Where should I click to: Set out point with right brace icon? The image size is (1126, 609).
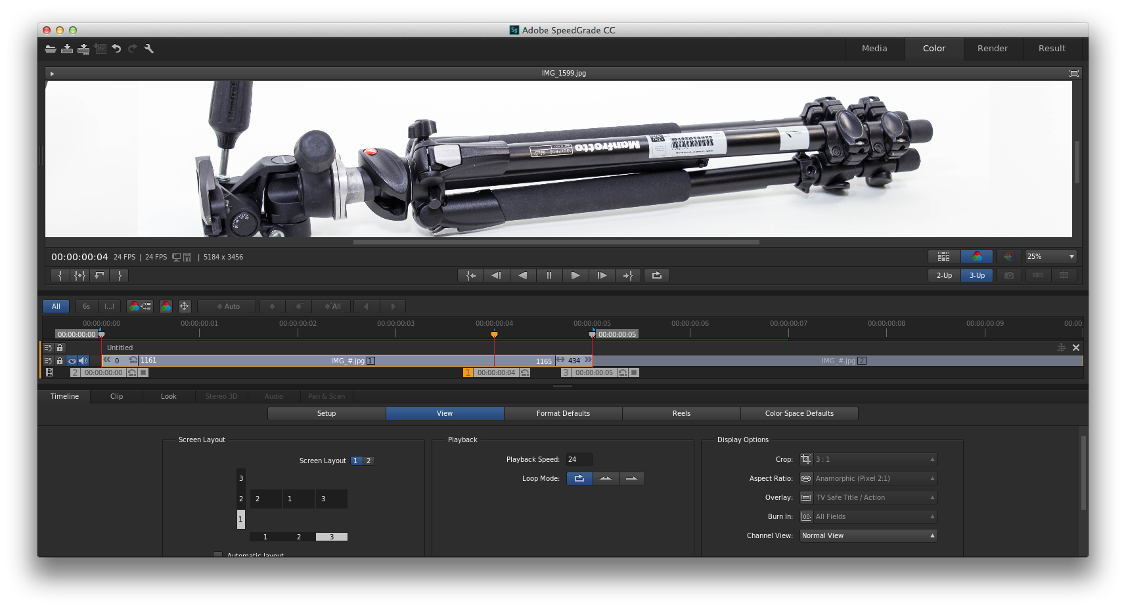tap(119, 275)
